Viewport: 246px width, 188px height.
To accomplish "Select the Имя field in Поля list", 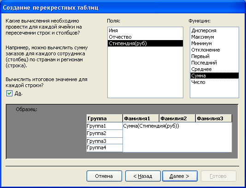I will tap(145, 30).
